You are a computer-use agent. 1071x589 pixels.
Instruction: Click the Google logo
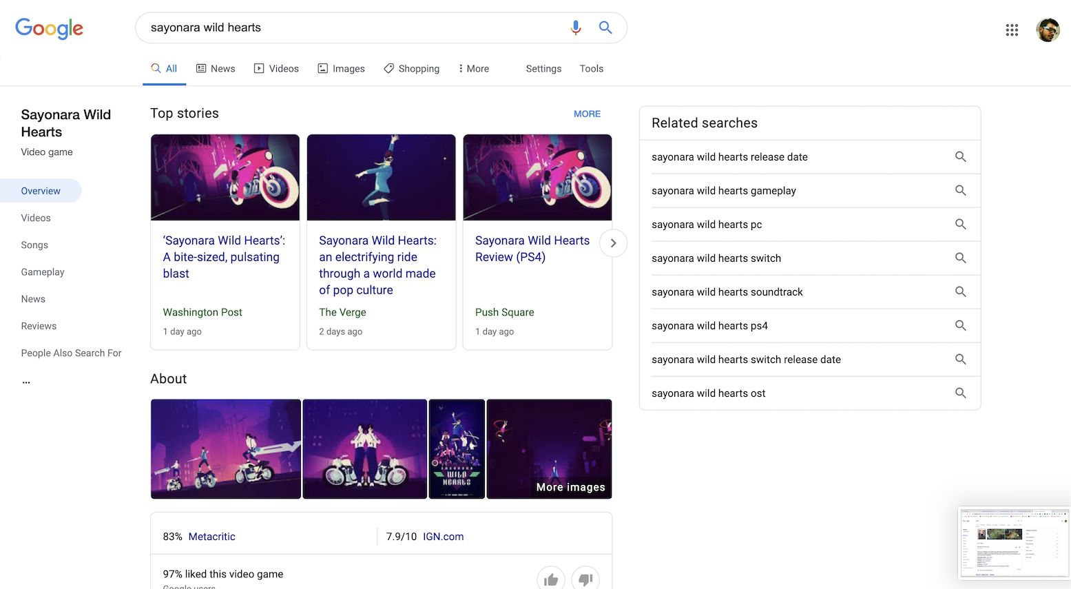[x=49, y=28]
